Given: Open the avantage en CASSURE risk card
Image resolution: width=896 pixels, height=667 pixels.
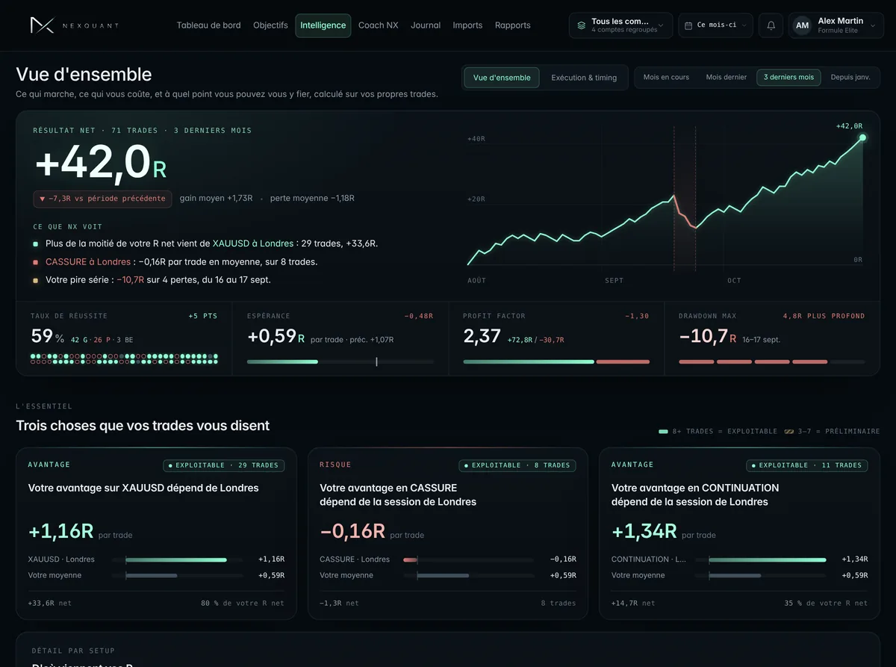Looking at the screenshot, I should pos(447,533).
